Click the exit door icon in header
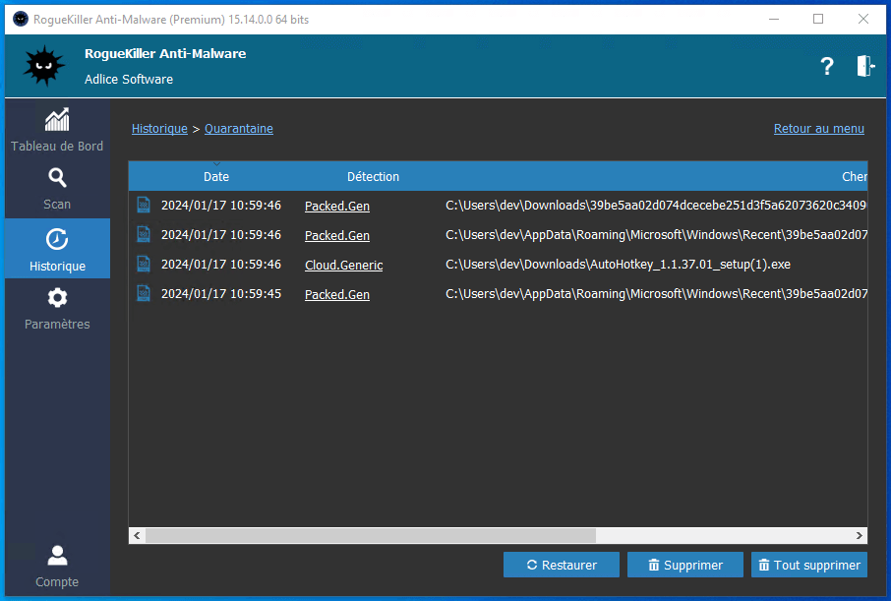The height and width of the screenshot is (601, 891). coord(864,66)
